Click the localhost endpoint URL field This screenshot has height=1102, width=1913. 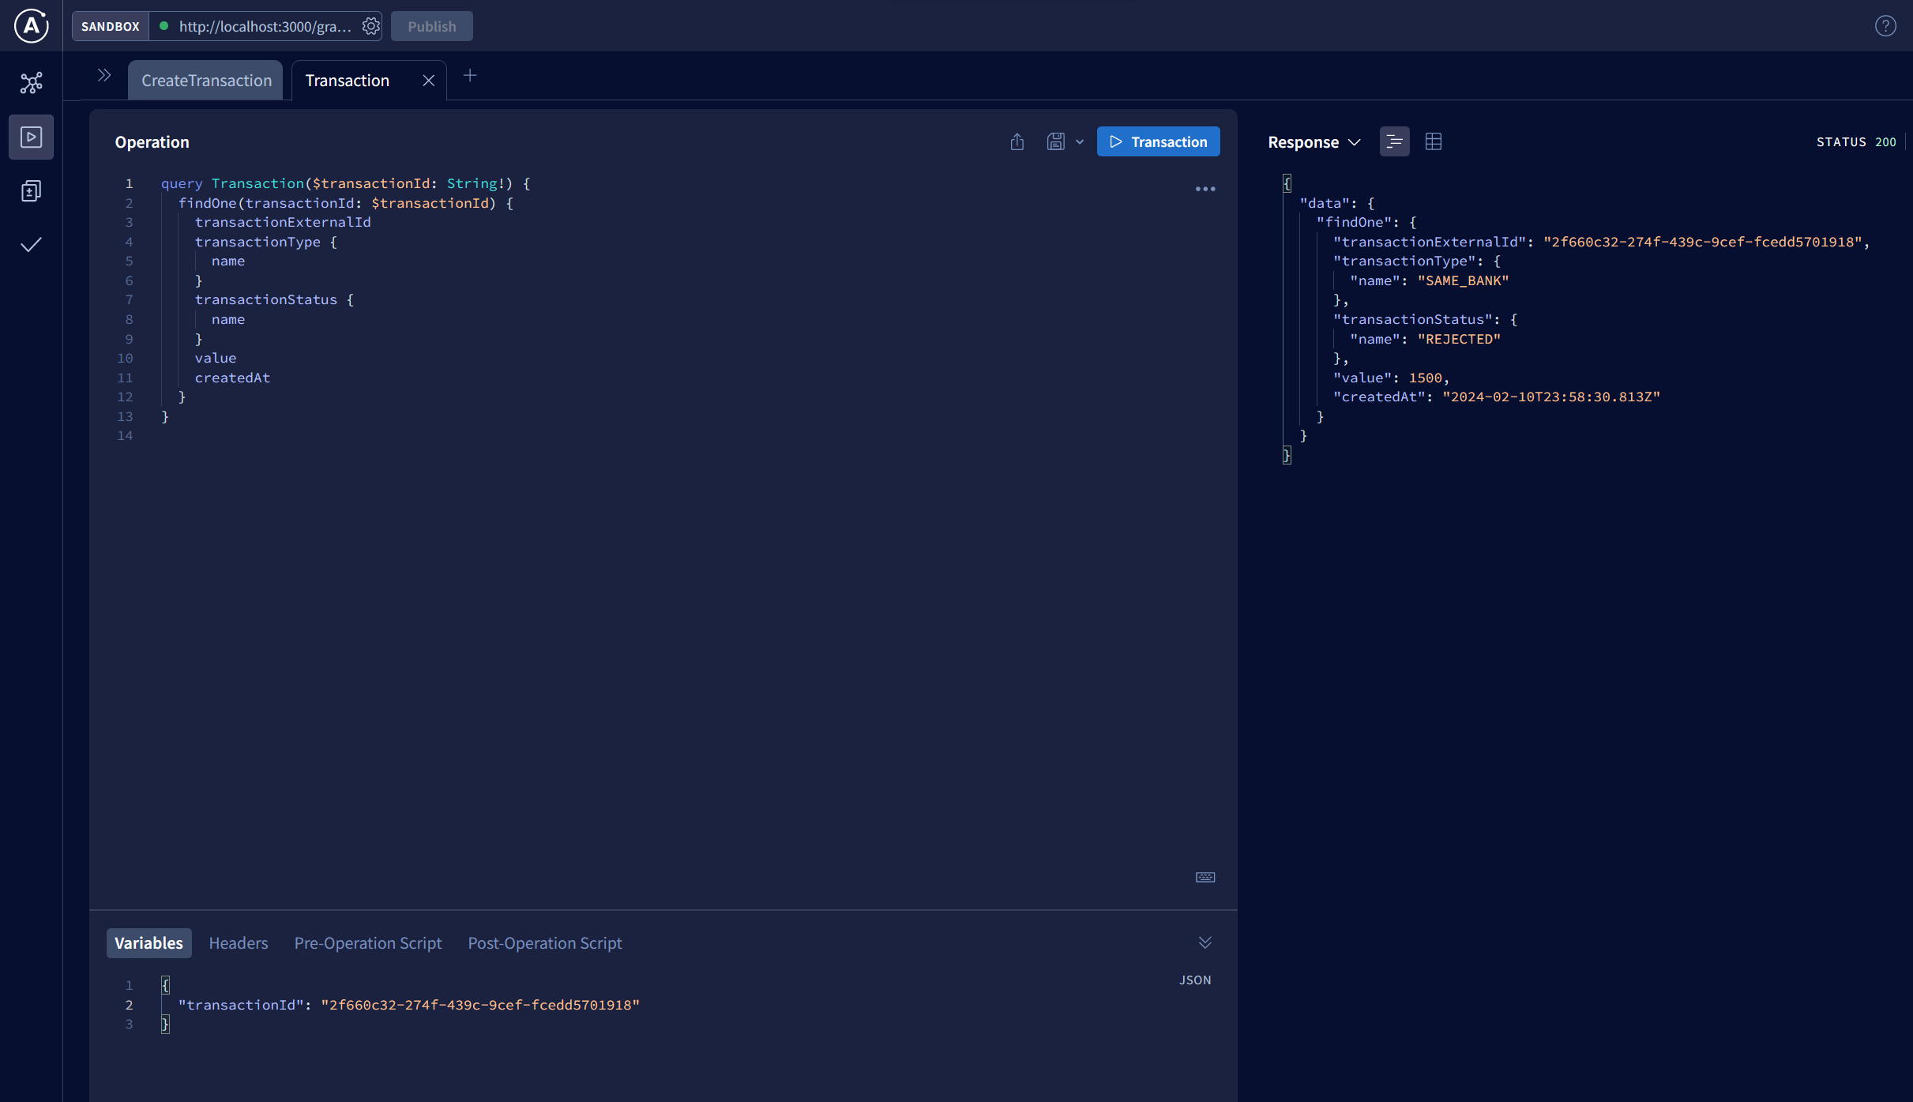[x=265, y=26]
